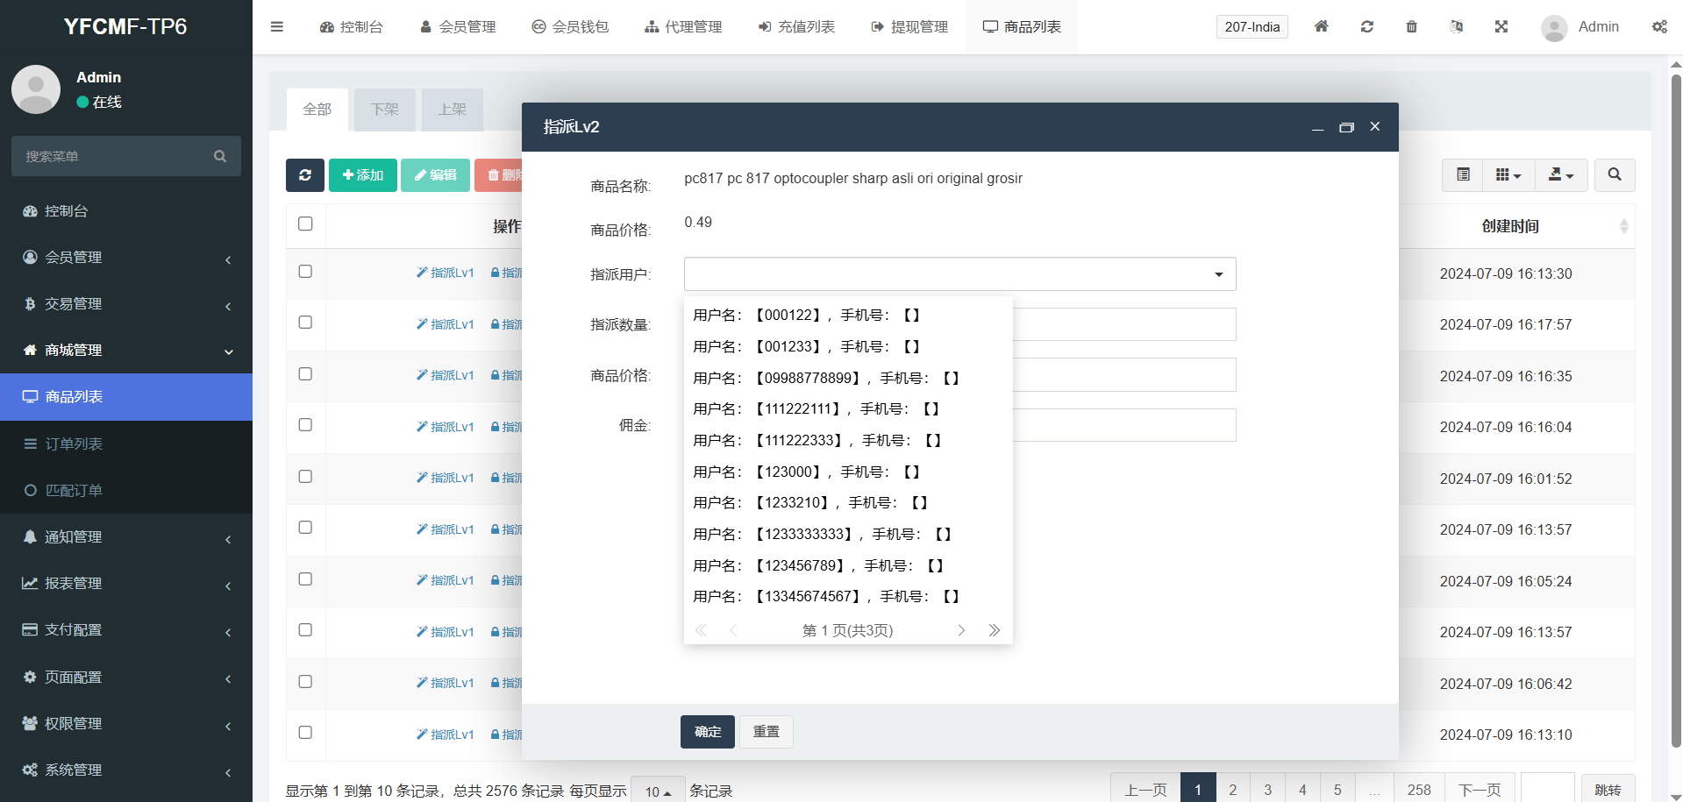Screen dimensions: 1683x802
Task: Click the trash icon in top bar
Action: point(1411,26)
